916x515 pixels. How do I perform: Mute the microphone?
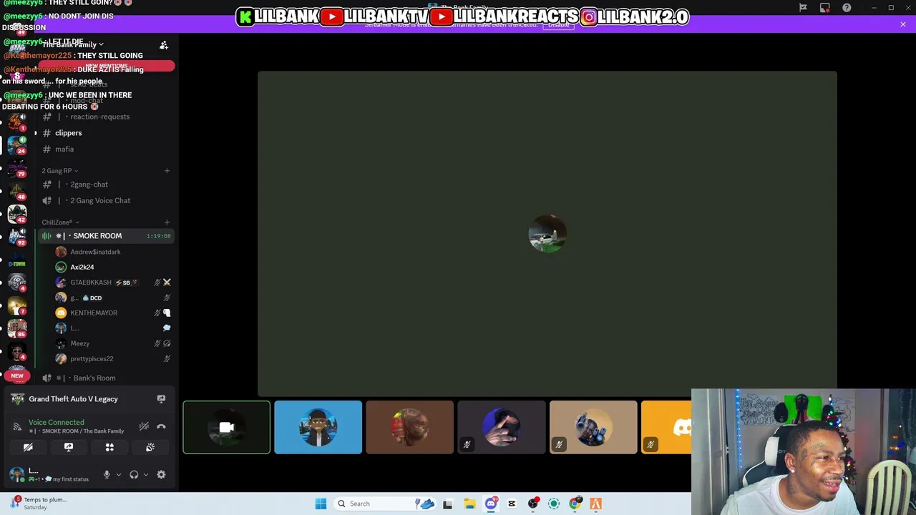[107, 474]
